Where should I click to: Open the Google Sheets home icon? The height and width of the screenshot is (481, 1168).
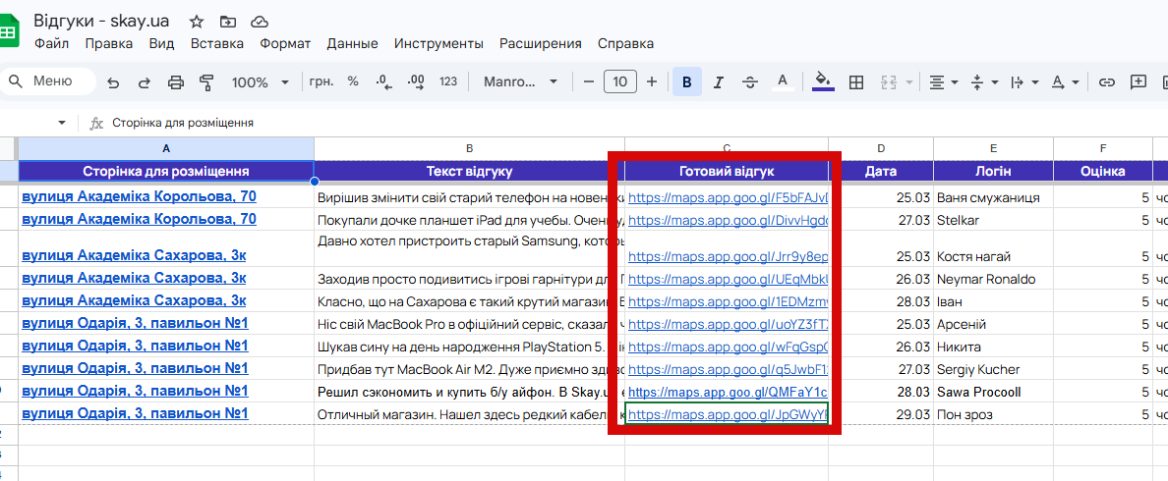(8, 32)
